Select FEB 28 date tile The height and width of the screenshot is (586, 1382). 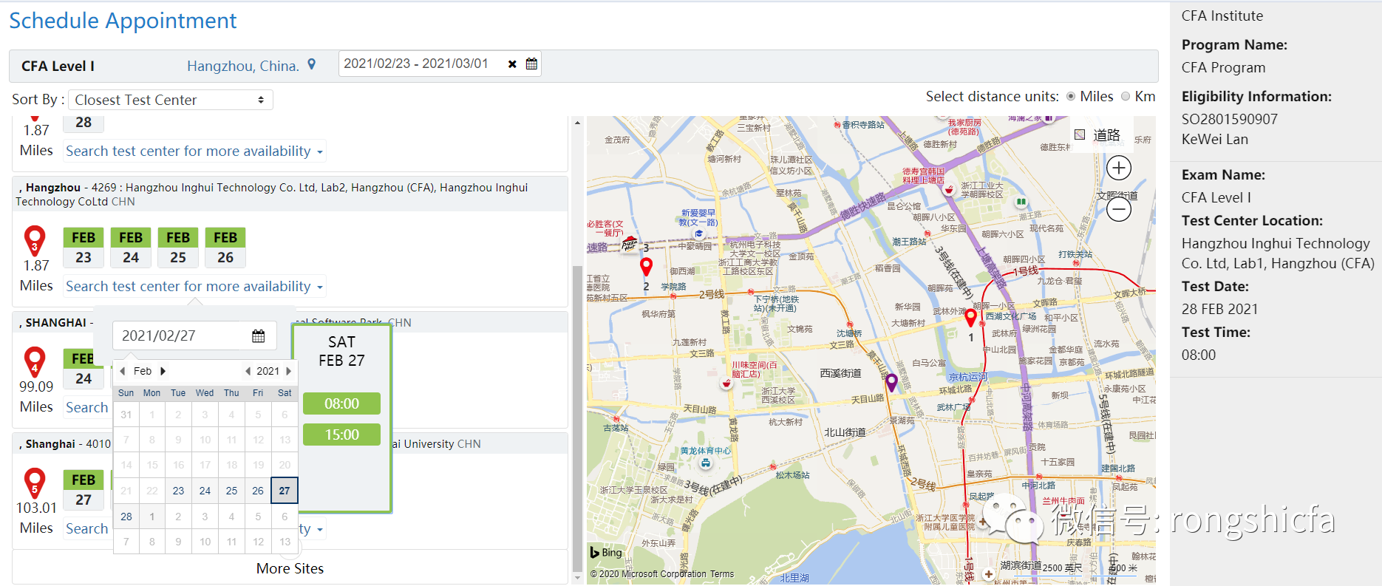84,123
